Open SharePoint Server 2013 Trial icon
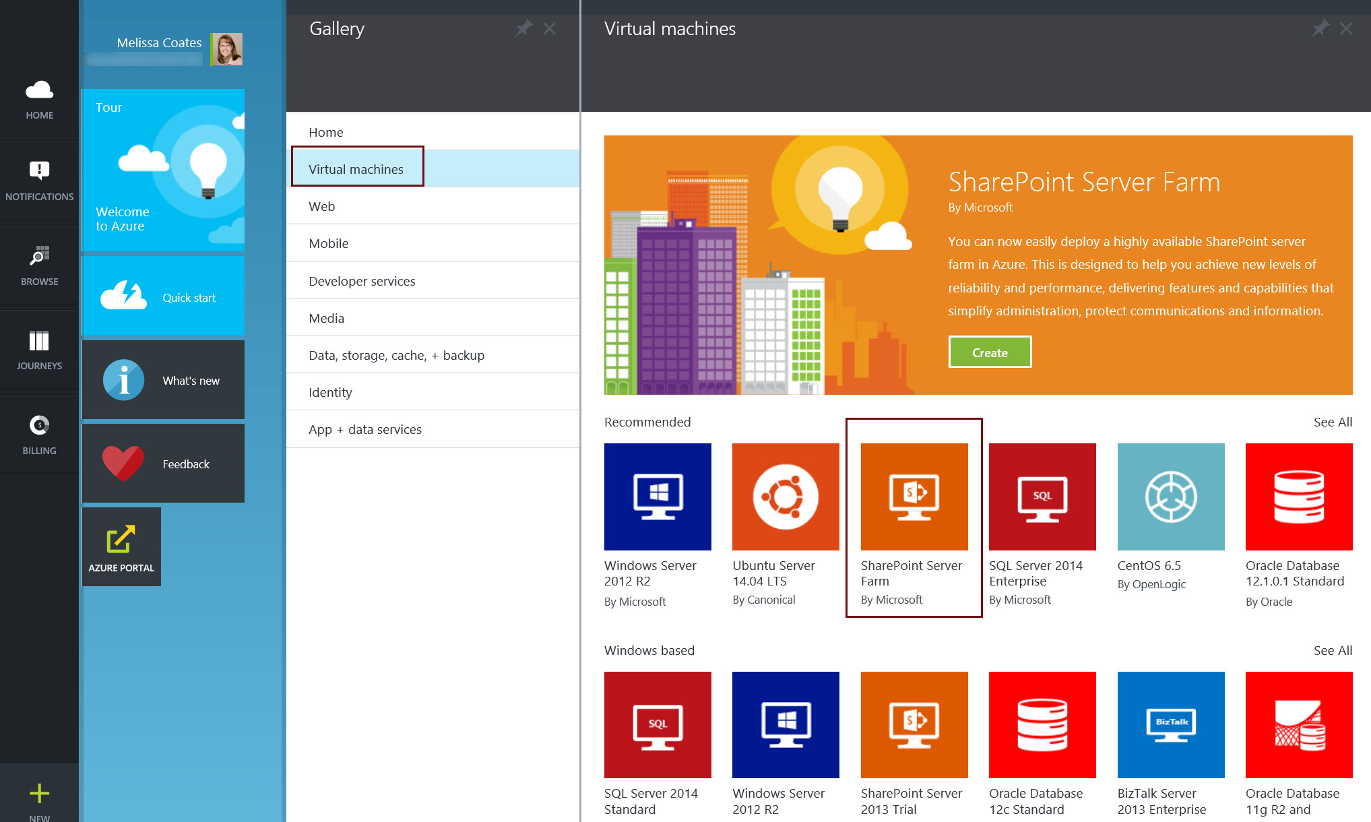 tap(914, 725)
